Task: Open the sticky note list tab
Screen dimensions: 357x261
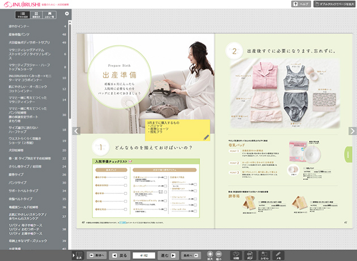Action: coord(50,14)
